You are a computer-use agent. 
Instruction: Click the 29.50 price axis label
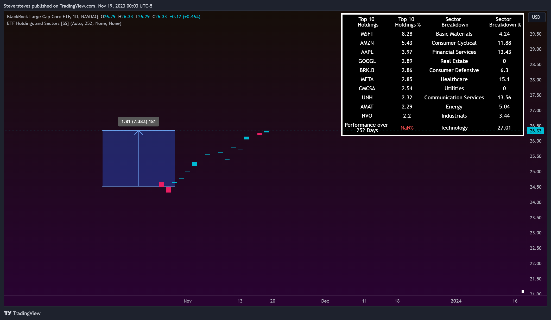coord(536,34)
